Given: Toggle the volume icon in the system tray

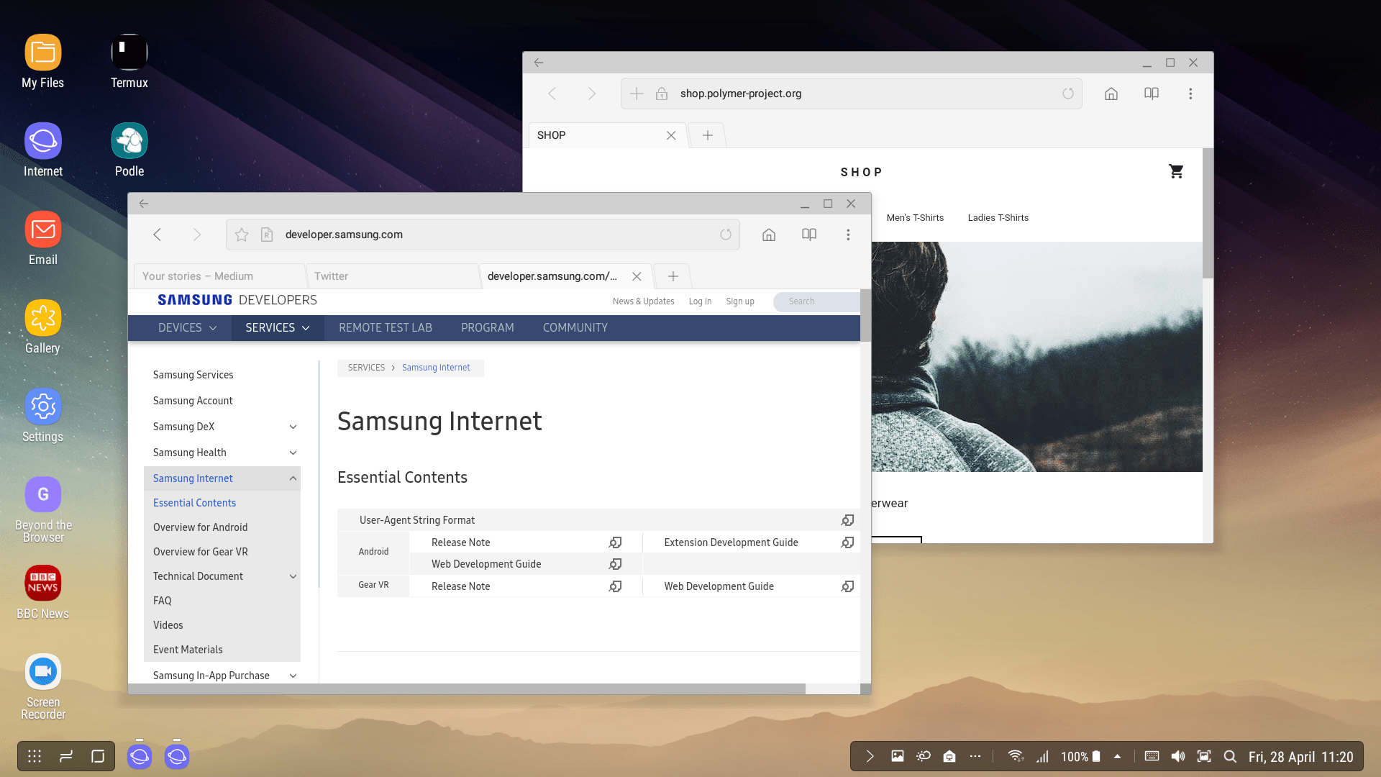Looking at the screenshot, I should 1177,756.
